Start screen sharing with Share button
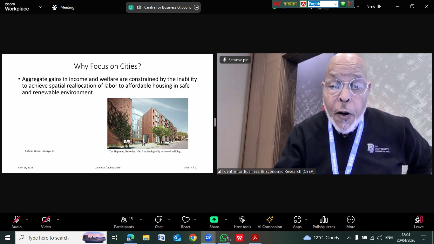This screenshot has height=244, width=434. (x=214, y=222)
